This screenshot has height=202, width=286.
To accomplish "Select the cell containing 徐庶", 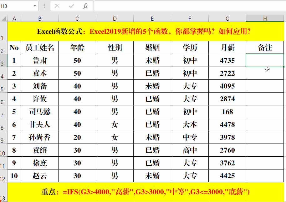I will pos(39,163).
